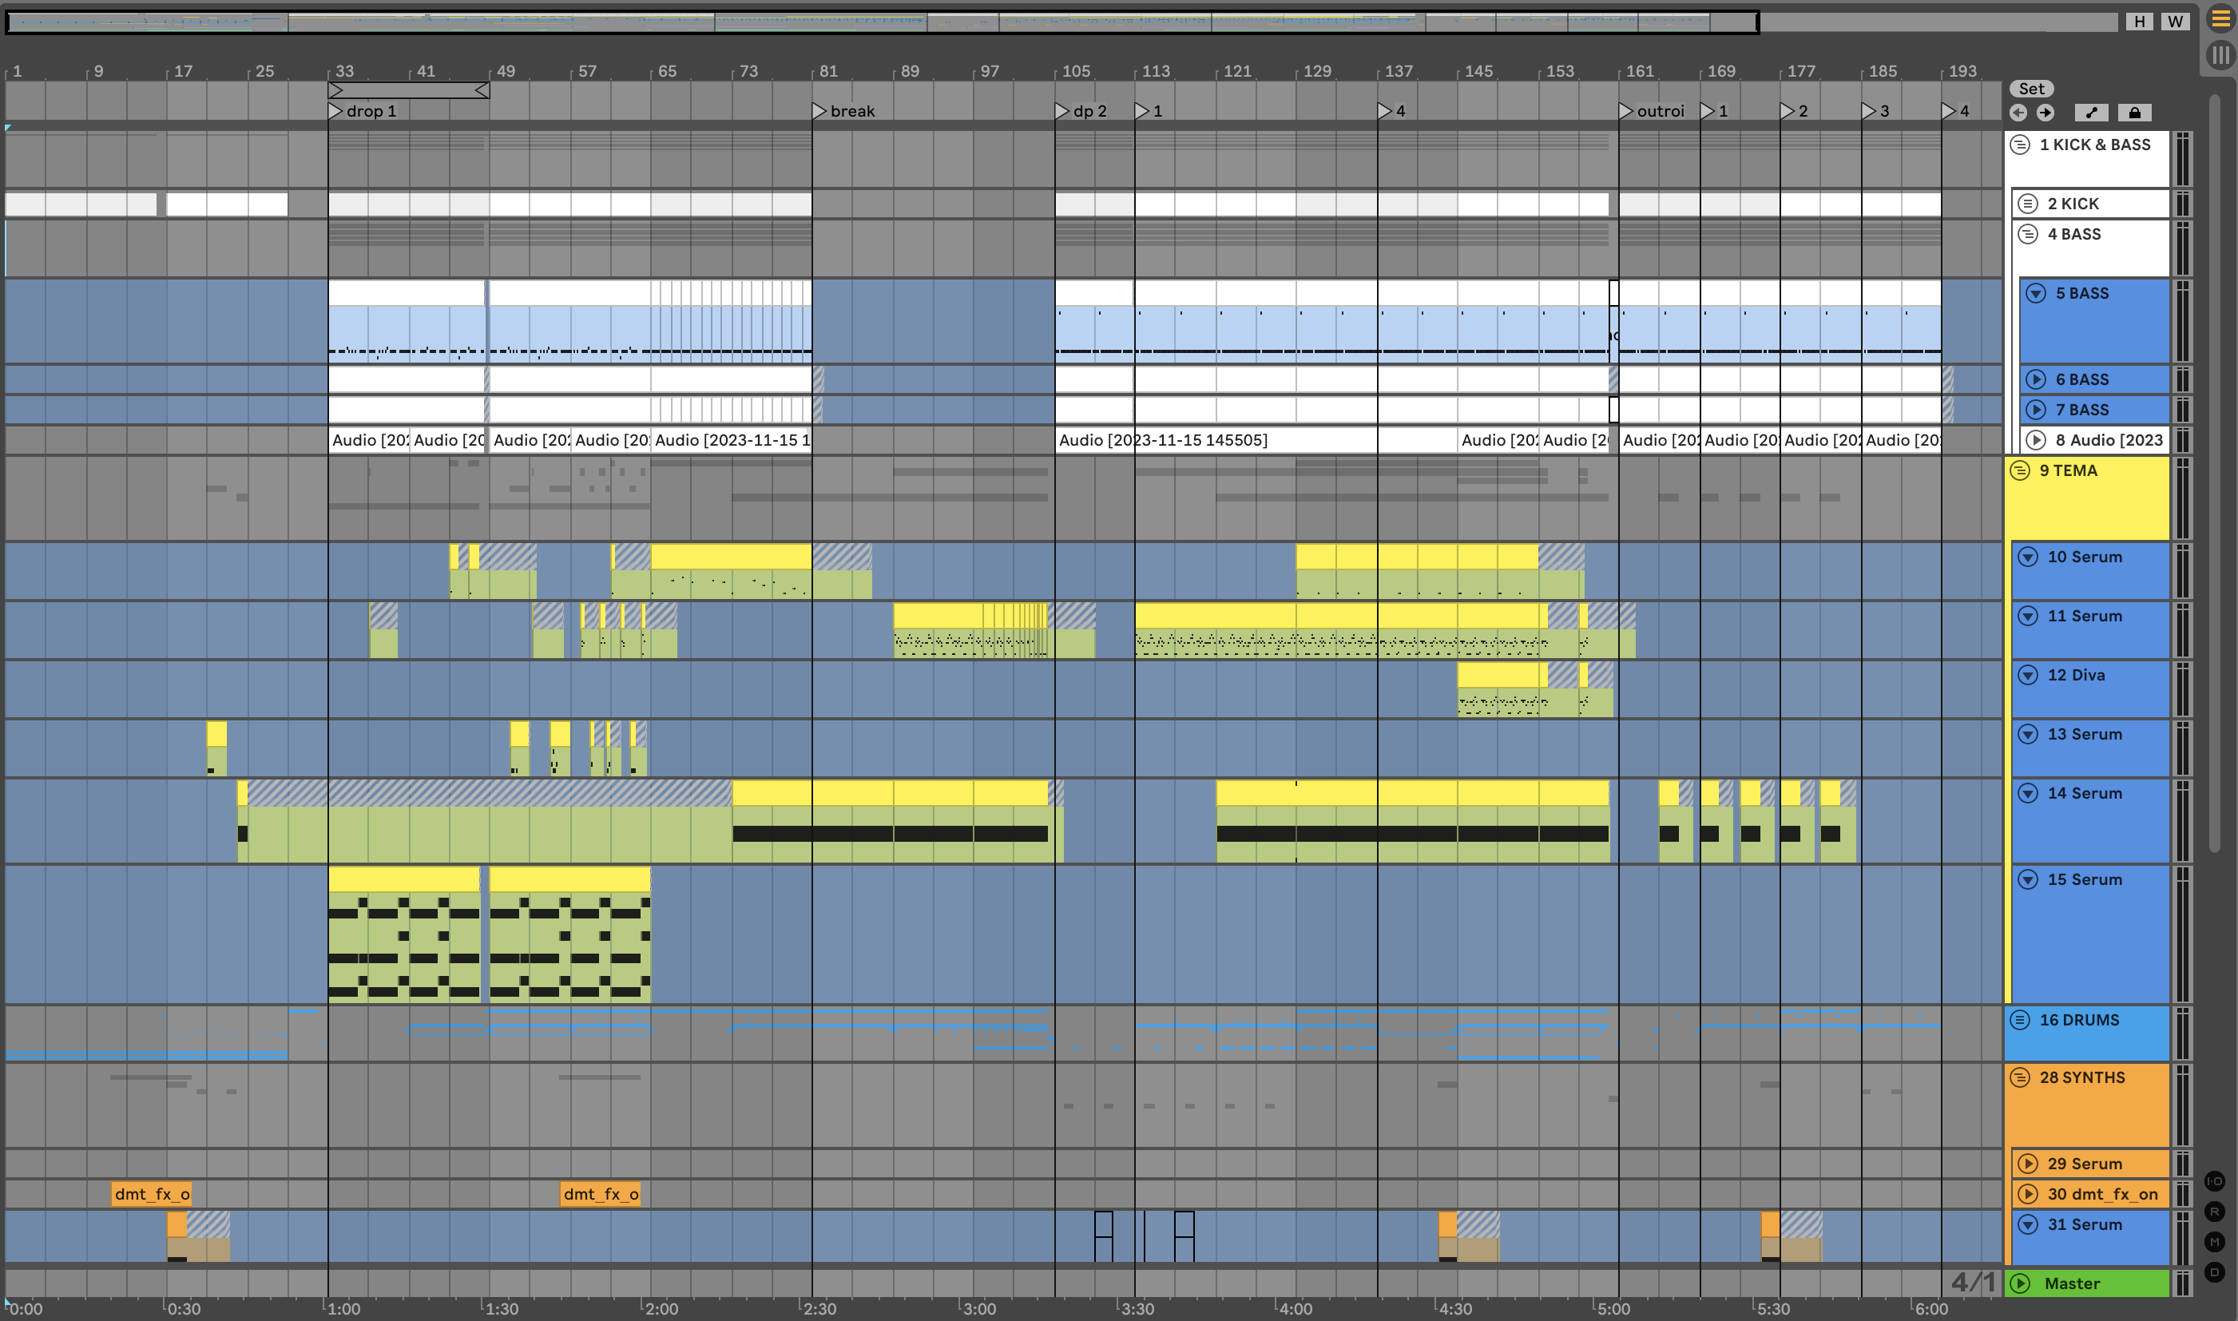Click level meter of 16 DRUMS group
2238x1321 pixels.
point(2182,1033)
